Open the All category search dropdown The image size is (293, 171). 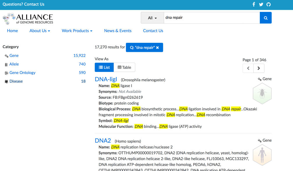pyautogui.click(x=152, y=18)
